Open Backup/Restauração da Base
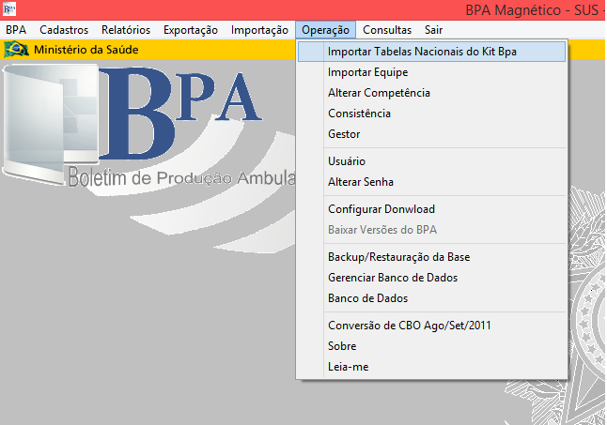Viewport: 607px width, 425px height. click(398, 257)
